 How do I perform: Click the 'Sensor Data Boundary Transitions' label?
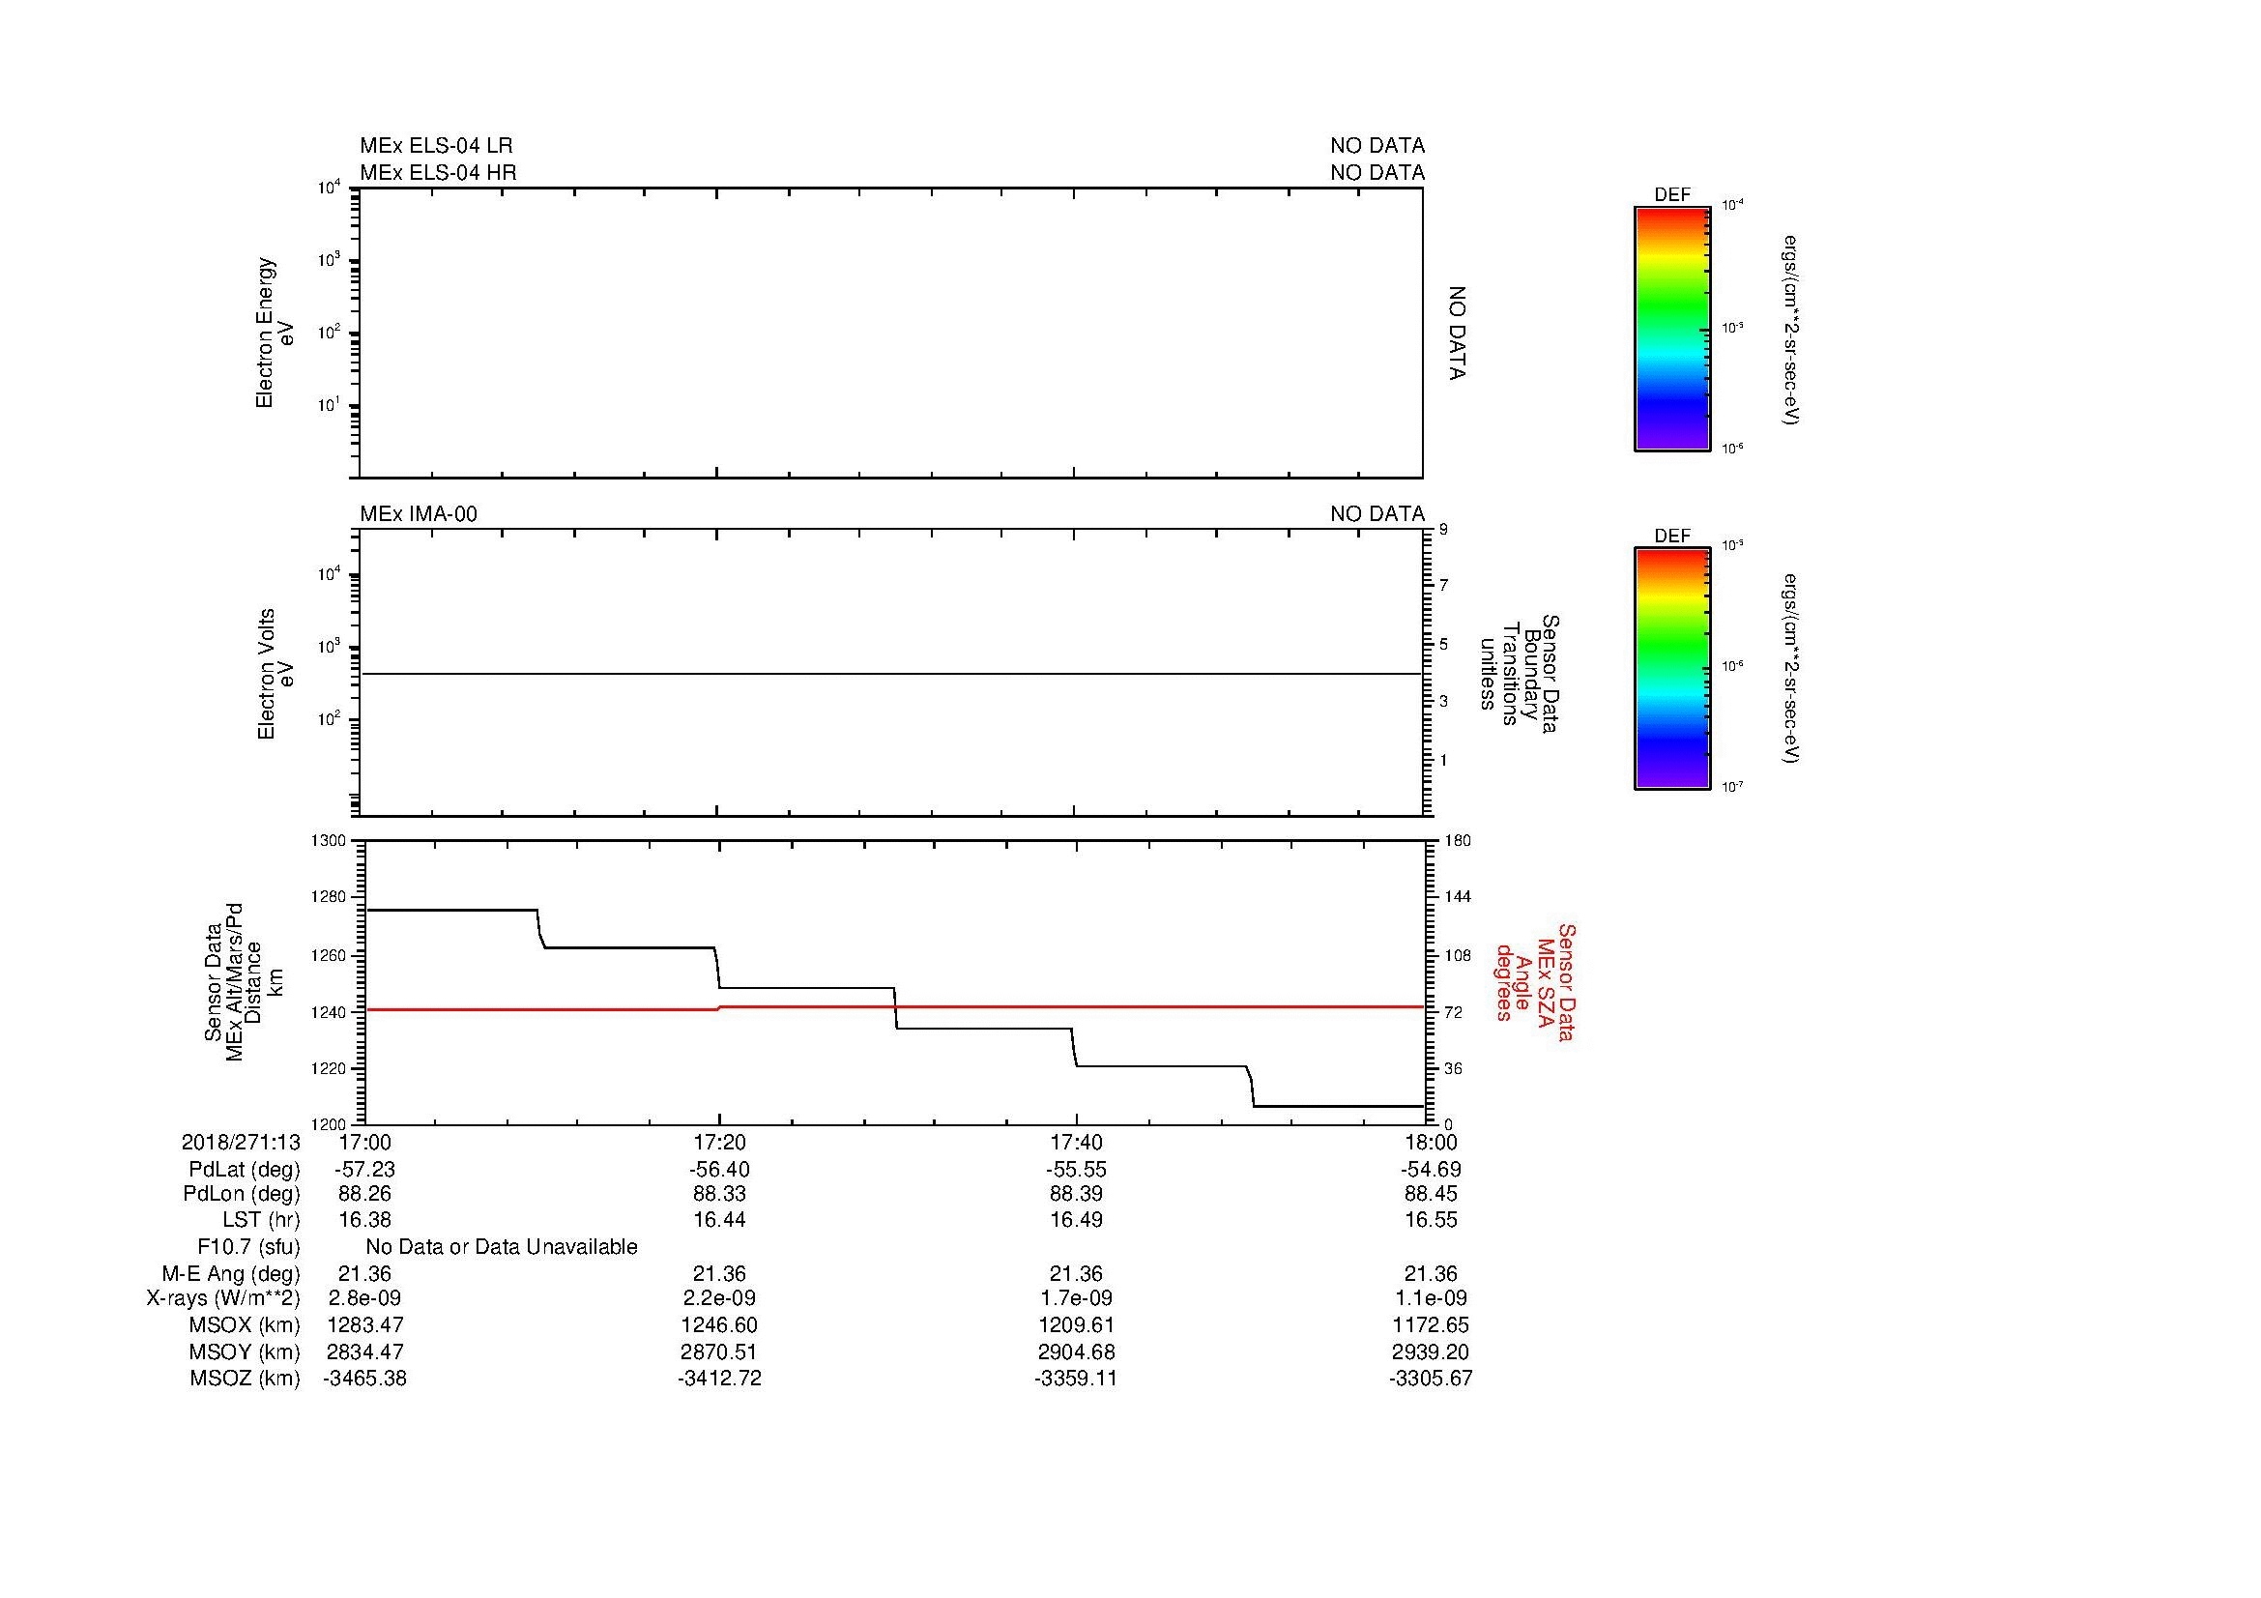(x=1519, y=676)
